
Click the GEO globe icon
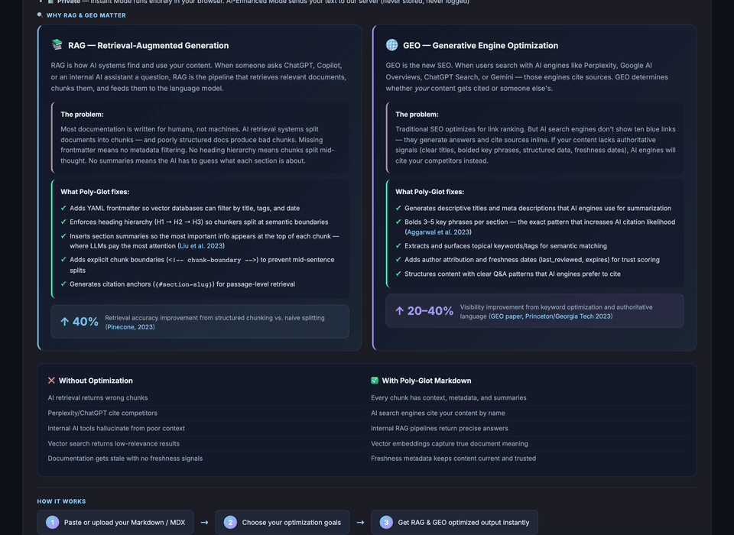point(391,45)
